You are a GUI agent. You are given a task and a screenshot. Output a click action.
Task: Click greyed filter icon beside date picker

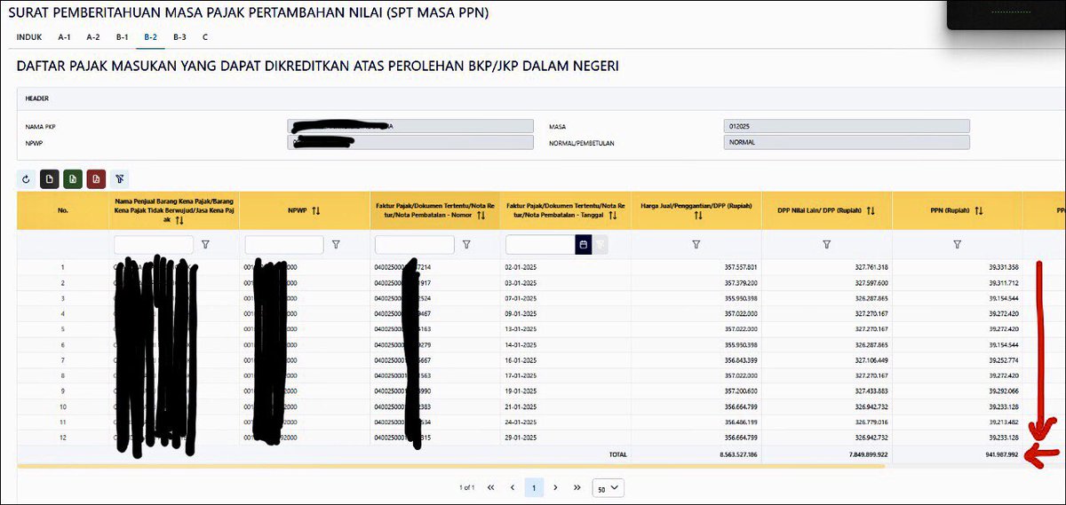(x=601, y=244)
